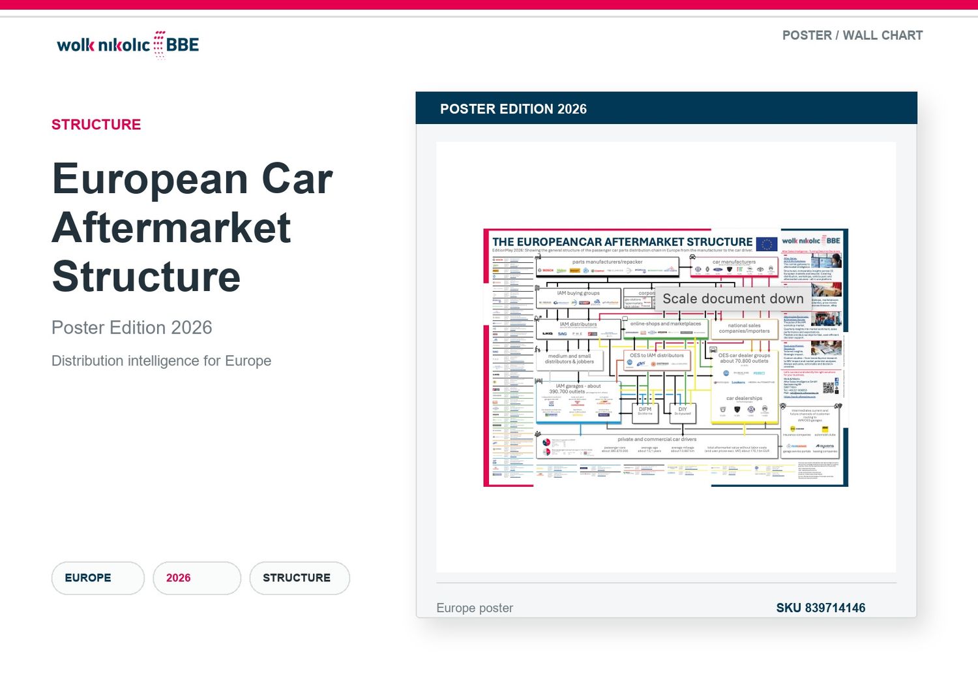
Task: Select the EUROPE tag pill
Action: pyautogui.click(x=98, y=578)
